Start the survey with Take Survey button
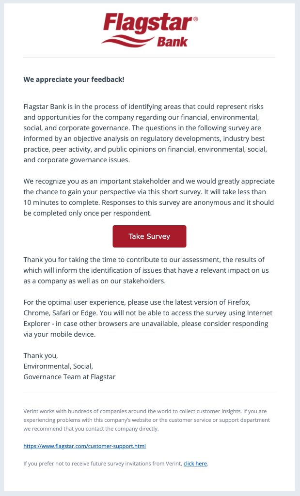Screen dimensions: 300x496 coord(149,236)
